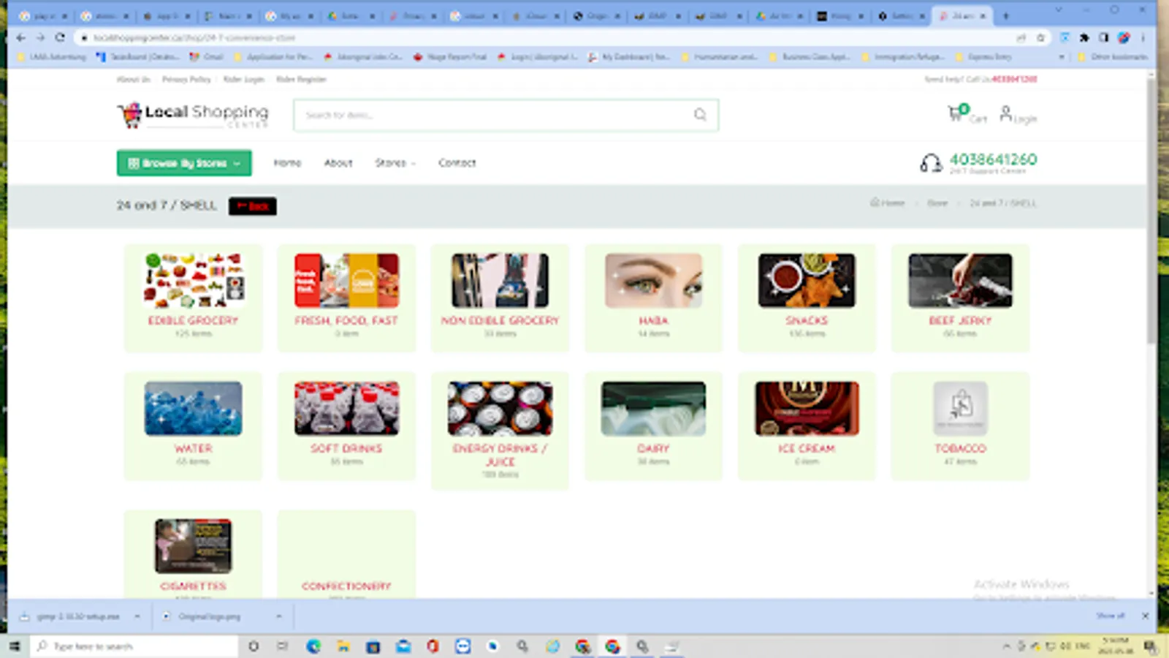Open the TeamViewer icon on the taskbar
Viewport: 1169px width, 658px height.
[463, 646]
